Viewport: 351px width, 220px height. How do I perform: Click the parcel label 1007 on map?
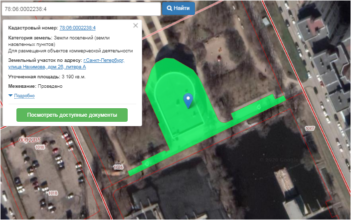point(310,129)
